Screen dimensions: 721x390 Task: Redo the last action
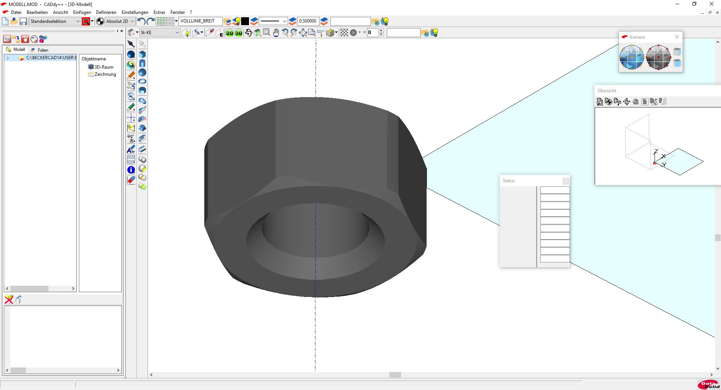pos(151,21)
